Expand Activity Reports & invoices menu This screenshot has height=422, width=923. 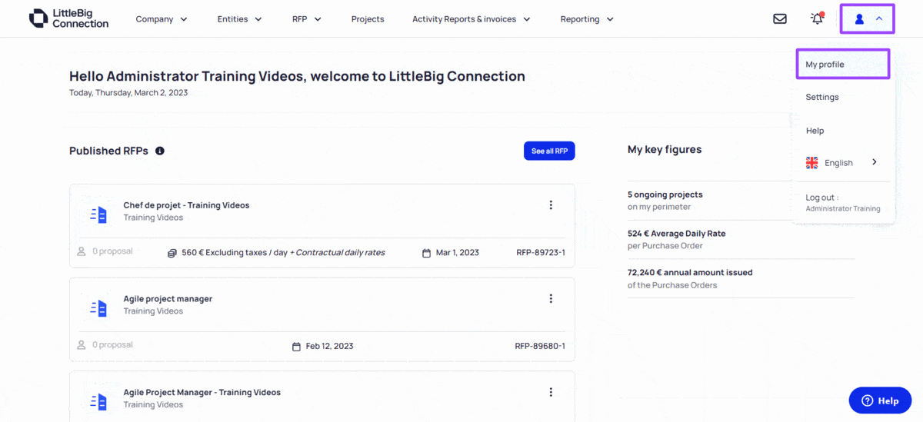(471, 19)
